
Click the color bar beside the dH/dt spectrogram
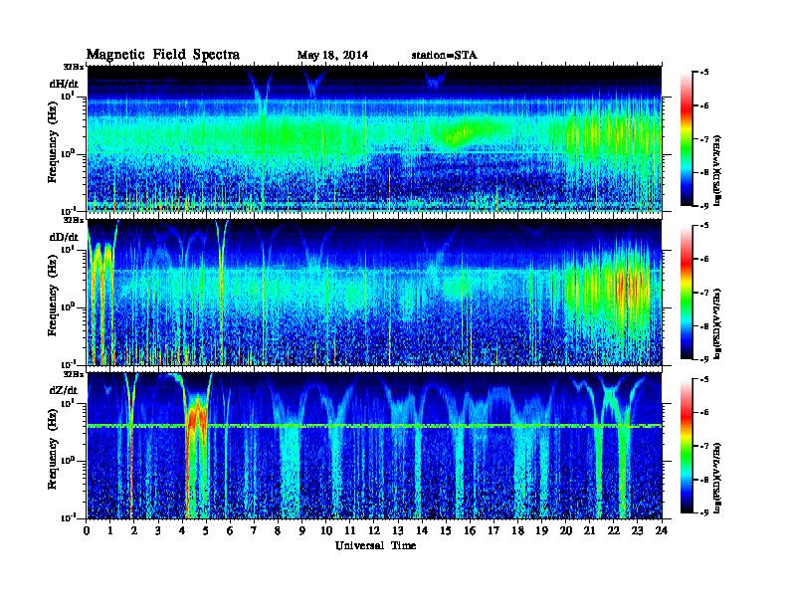[x=686, y=138]
